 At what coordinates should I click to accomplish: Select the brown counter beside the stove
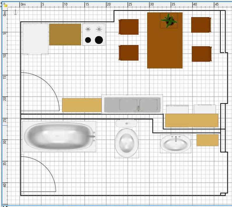pos(65,34)
